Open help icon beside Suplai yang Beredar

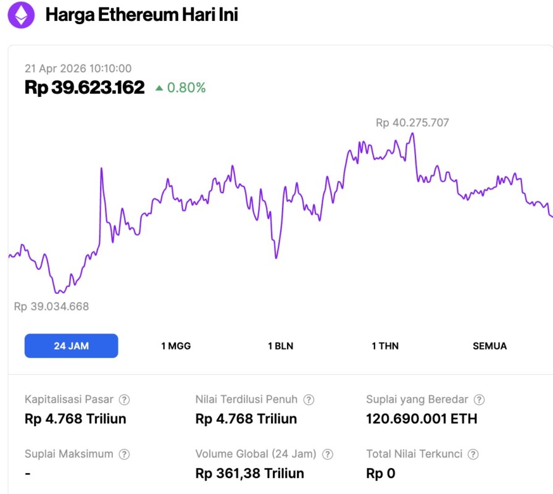coord(479,400)
